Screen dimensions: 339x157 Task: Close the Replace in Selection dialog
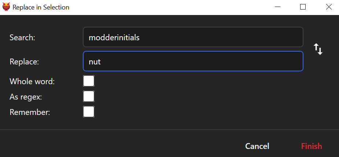pos(328,7)
